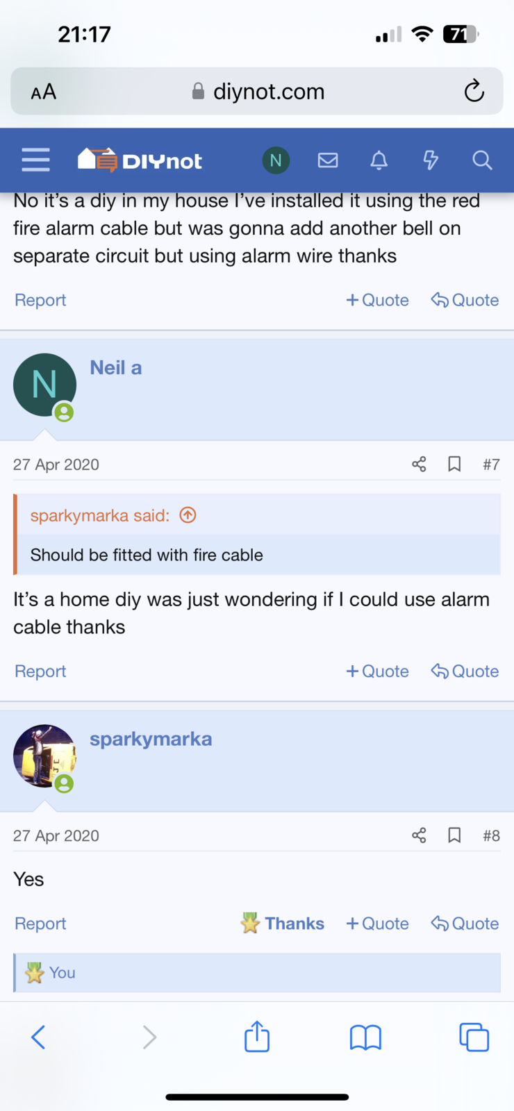514x1111 pixels.
Task: Open Safari tabs overview
Action: coord(474,1037)
